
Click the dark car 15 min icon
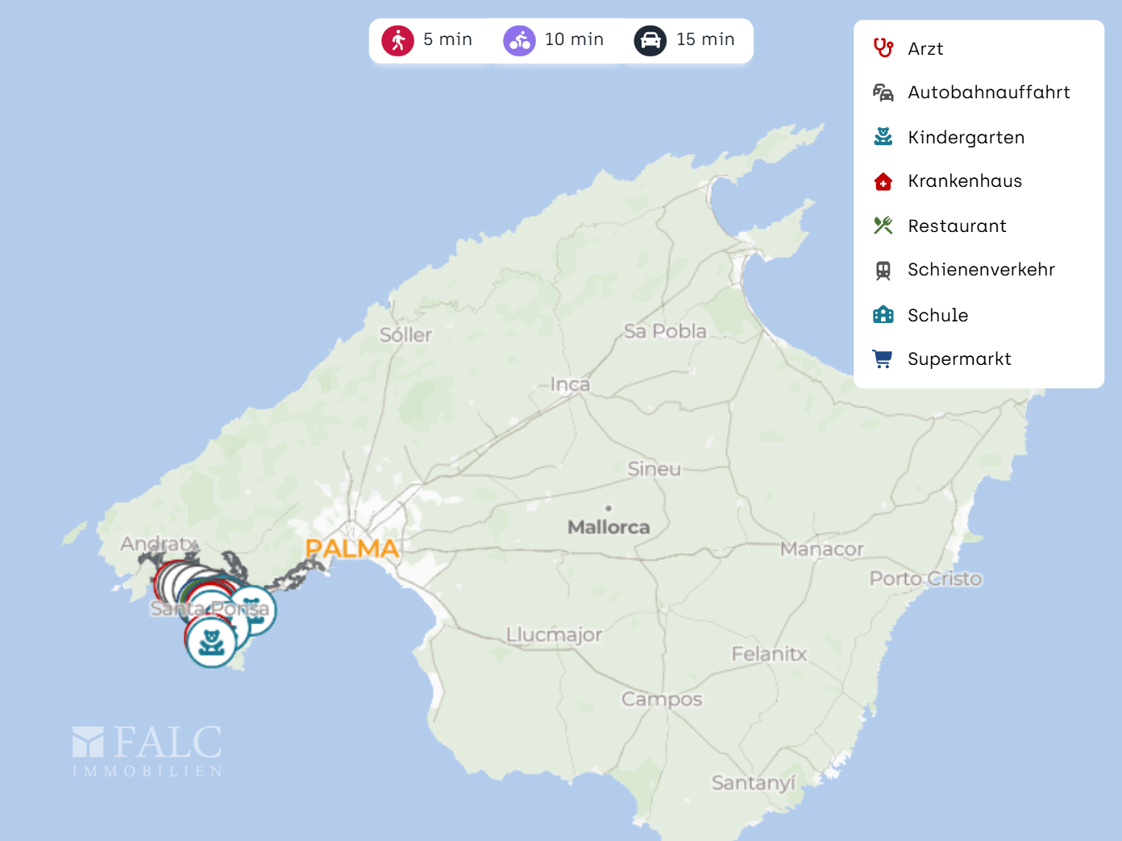pyautogui.click(x=650, y=40)
